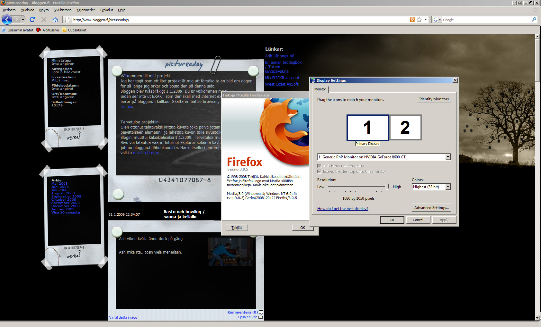Click the page scrollbar down arrow
This screenshot has height=327, width=541.
[x=537, y=318]
